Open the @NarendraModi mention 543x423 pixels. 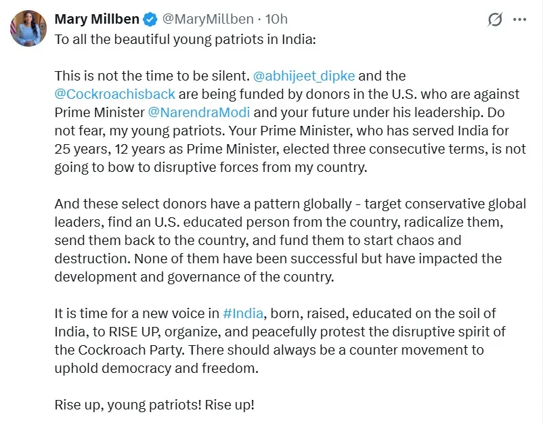pos(199,112)
